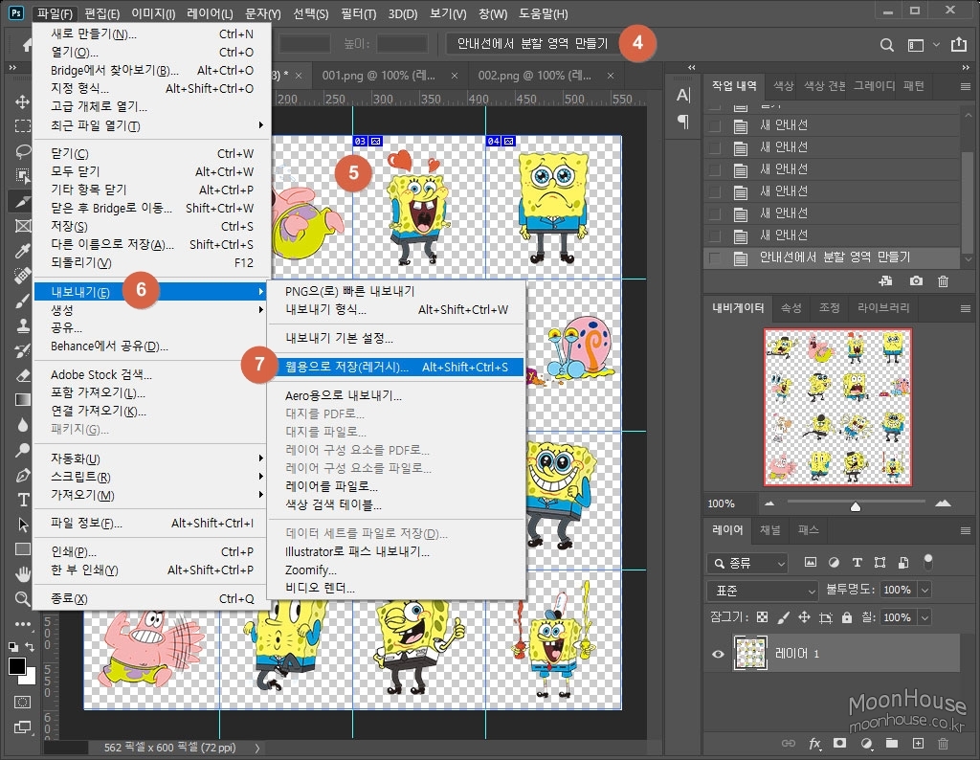This screenshot has height=760, width=980.
Task: Open History panel options menu
Action: click(965, 86)
